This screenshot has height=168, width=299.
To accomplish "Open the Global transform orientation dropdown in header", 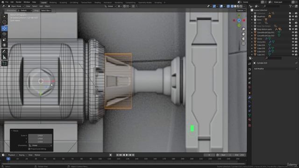I will (110, 6).
